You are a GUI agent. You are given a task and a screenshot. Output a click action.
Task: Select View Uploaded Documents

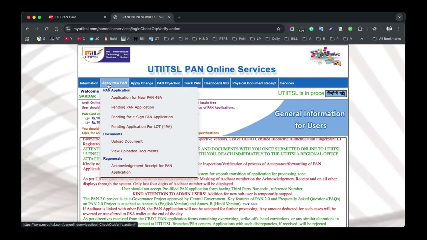[135, 151]
